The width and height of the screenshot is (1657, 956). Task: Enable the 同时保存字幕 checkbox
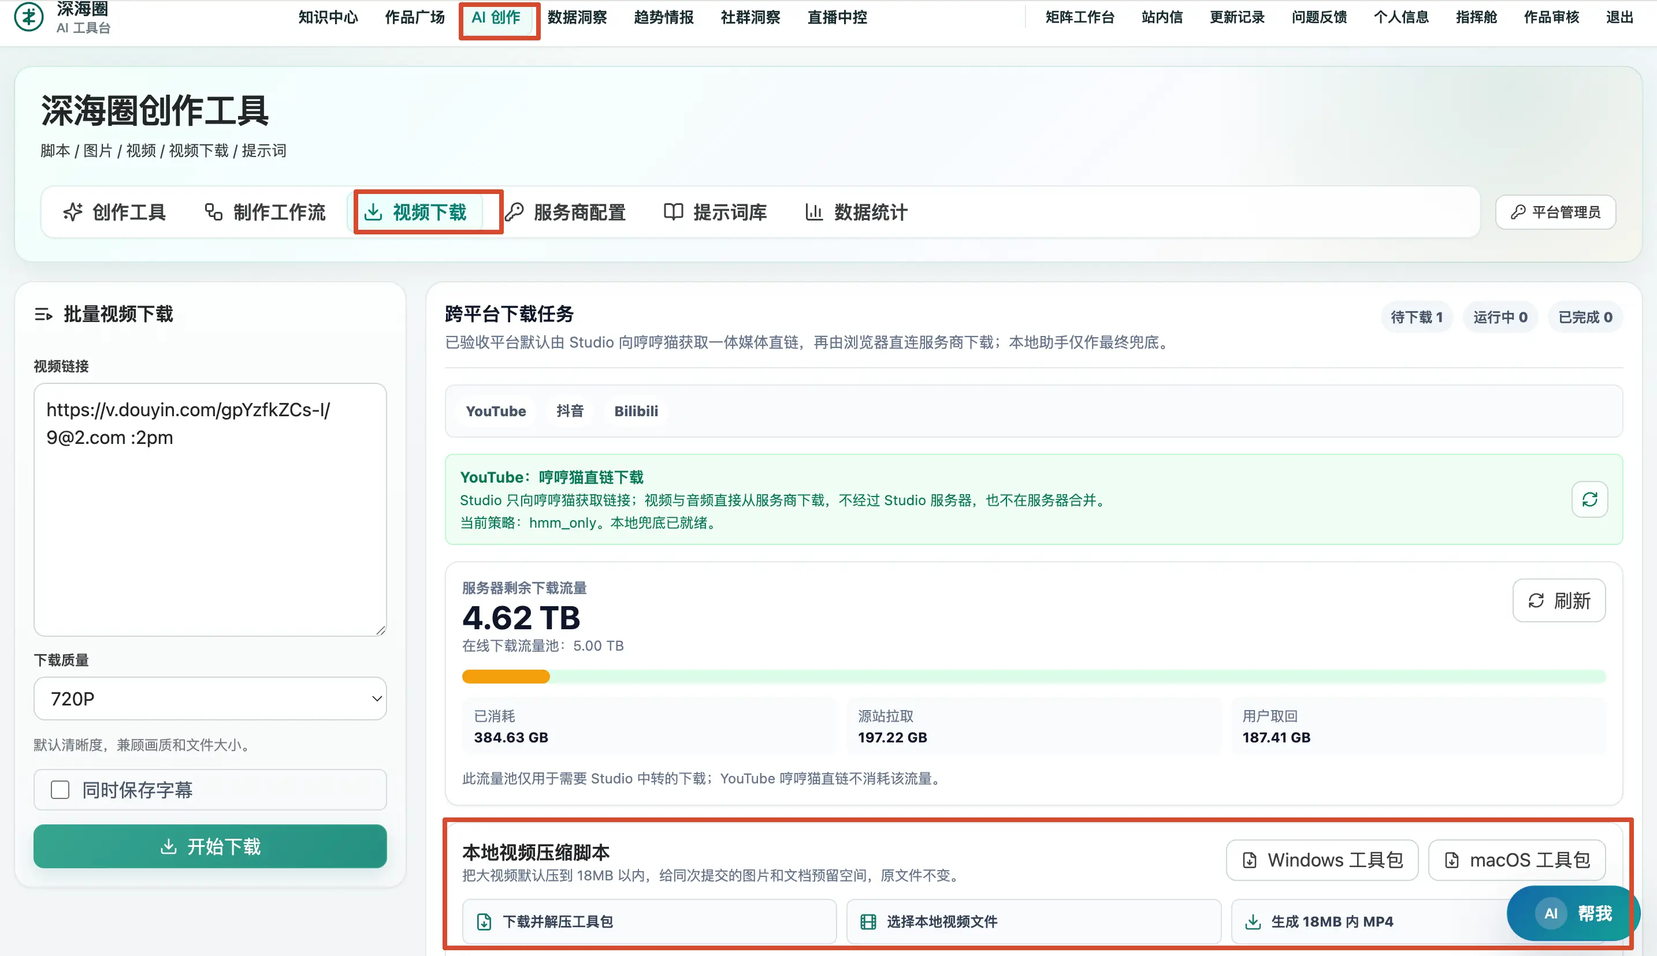60,790
